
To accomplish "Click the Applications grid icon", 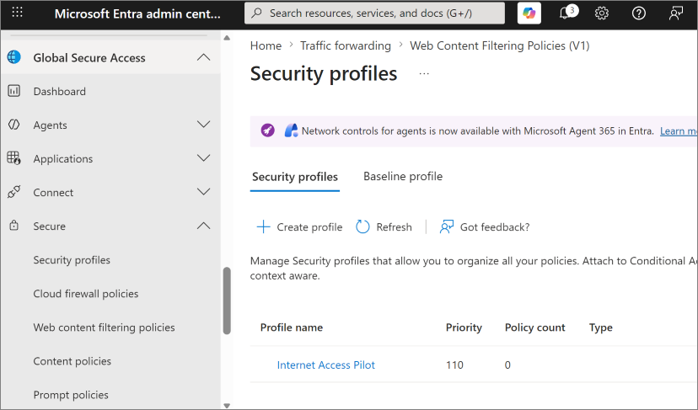I will pyautogui.click(x=13, y=158).
